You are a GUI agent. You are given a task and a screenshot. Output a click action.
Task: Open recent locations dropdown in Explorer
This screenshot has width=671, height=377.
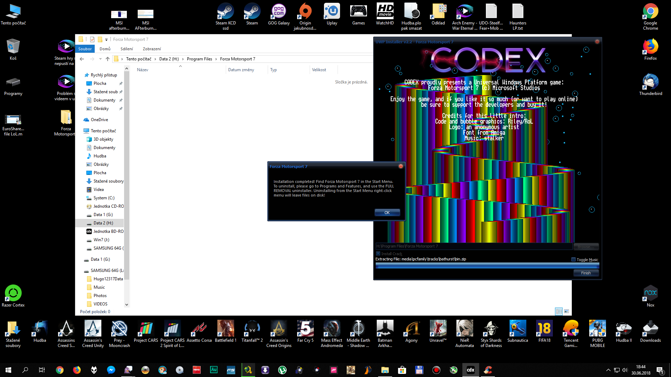pyautogui.click(x=100, y=59)
